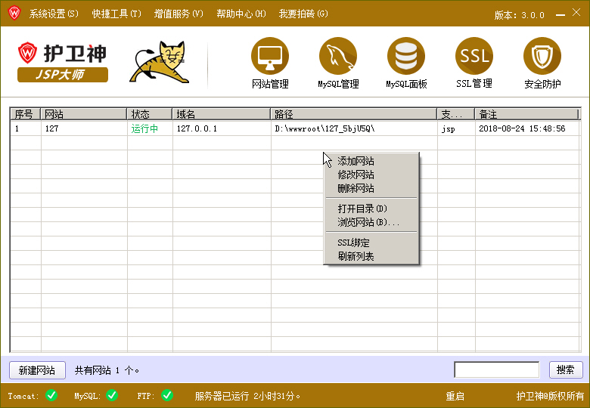Choose 删除网站 in context menu
590x408 pixels.
pyautogui.click(x=356, y=188)
